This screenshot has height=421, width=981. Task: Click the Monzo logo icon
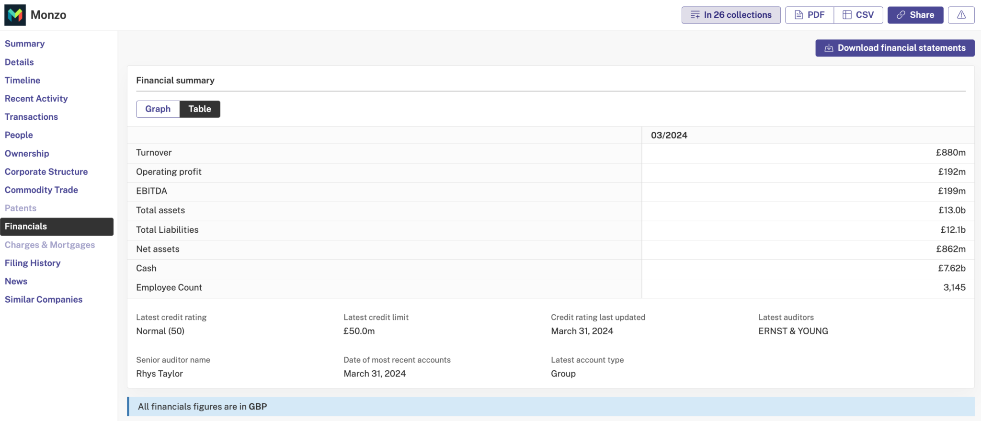[x=15, y=15]
